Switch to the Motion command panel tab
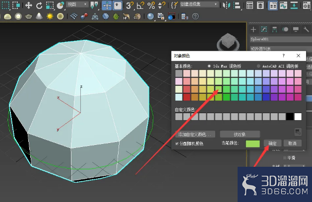 point(285,29)
